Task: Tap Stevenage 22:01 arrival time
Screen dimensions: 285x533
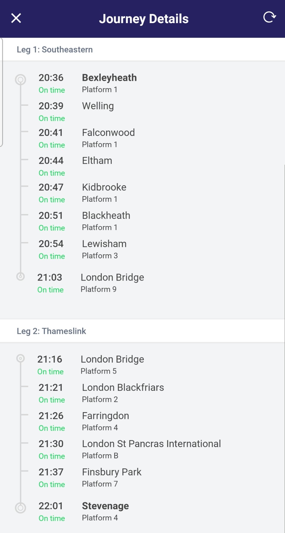Action: click(51, 506)
